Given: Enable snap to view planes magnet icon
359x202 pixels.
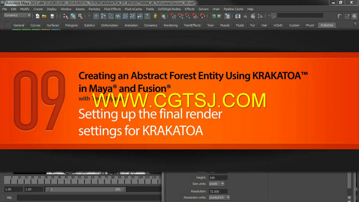Looking at the screenshot, I should click(x=195, y=16).
